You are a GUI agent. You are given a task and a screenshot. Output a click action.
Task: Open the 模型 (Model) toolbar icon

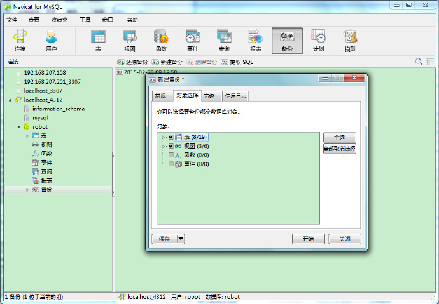[350, 41]
